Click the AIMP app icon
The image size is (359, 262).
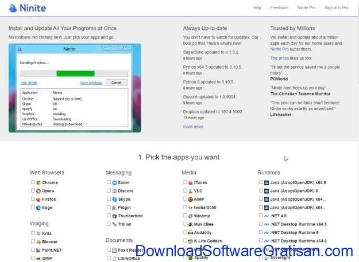click(x=191, y=200)
